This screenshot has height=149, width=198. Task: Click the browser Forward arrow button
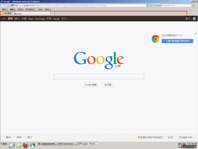(6, 5)
